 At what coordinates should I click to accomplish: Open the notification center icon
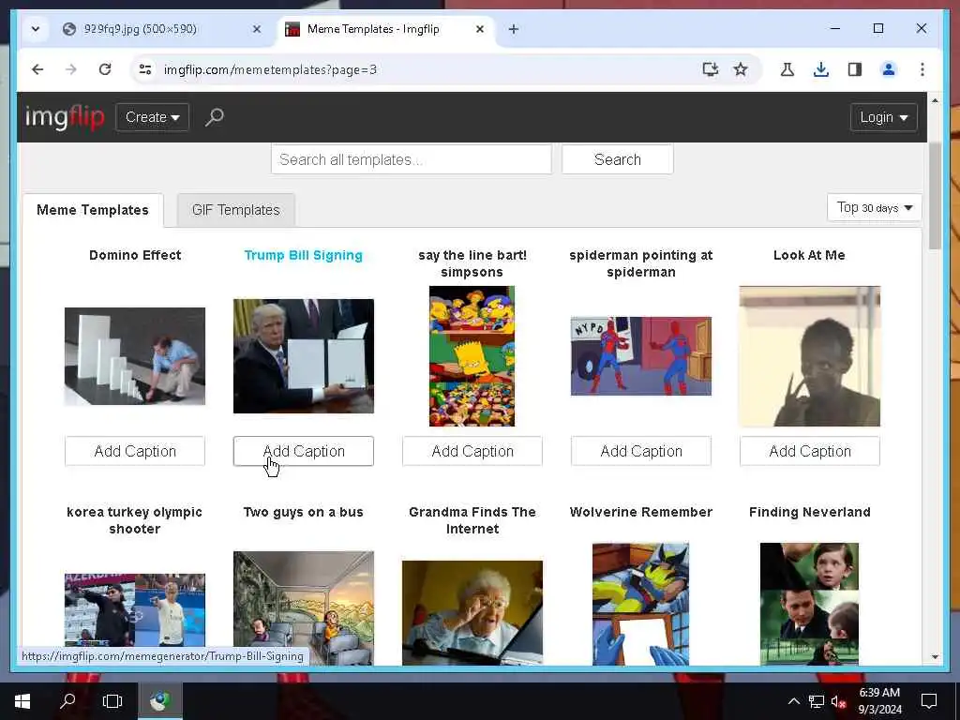click(x=929, y=701)
